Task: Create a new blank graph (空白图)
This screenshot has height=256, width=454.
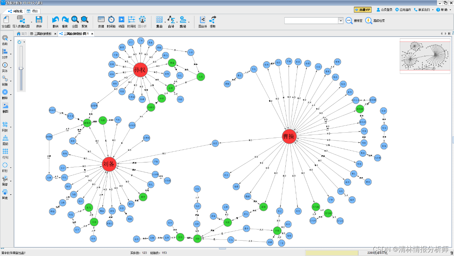Action: [6, 21]
